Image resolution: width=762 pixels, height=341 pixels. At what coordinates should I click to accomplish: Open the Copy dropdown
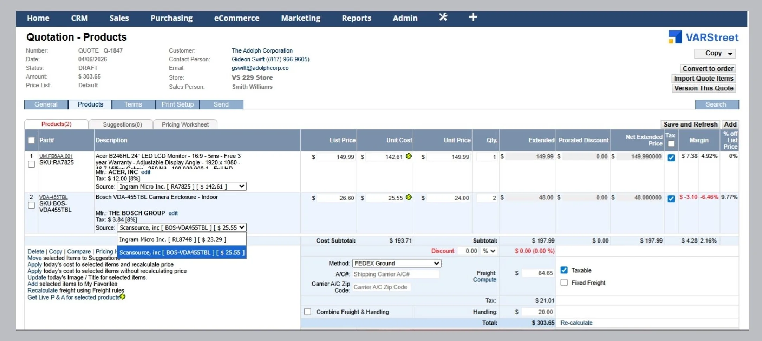tap(715, 53)
